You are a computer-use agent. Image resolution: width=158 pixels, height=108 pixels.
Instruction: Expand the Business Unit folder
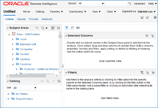(13, 44)
